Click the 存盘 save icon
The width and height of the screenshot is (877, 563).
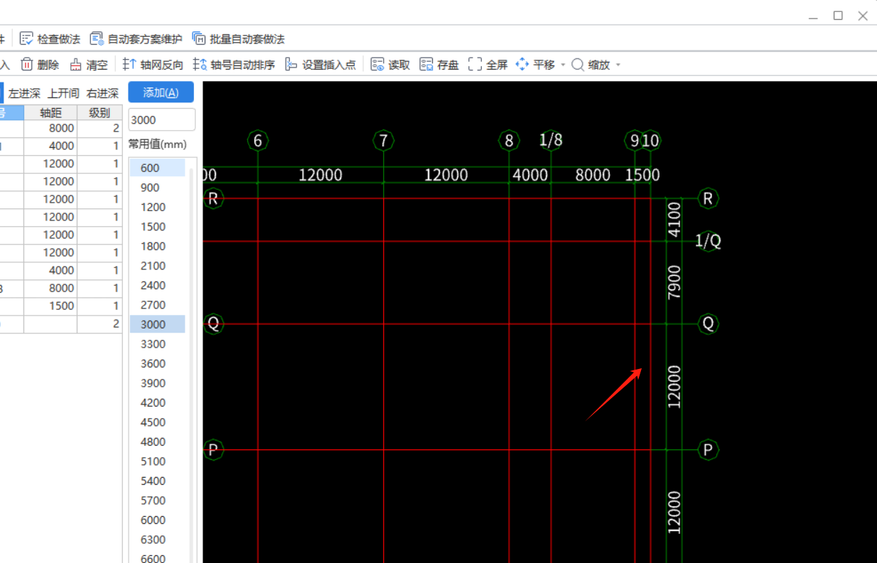pos(426,65)
